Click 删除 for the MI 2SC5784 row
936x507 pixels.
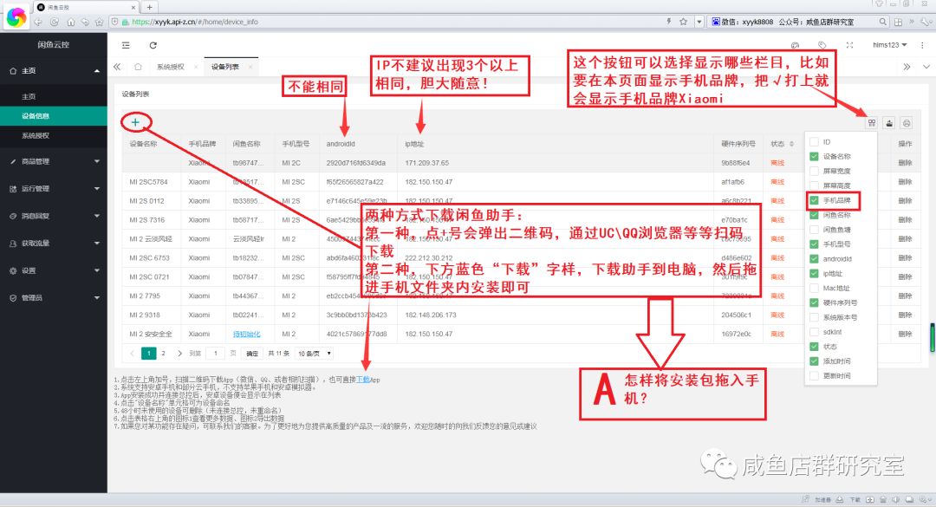coord(905,182)
